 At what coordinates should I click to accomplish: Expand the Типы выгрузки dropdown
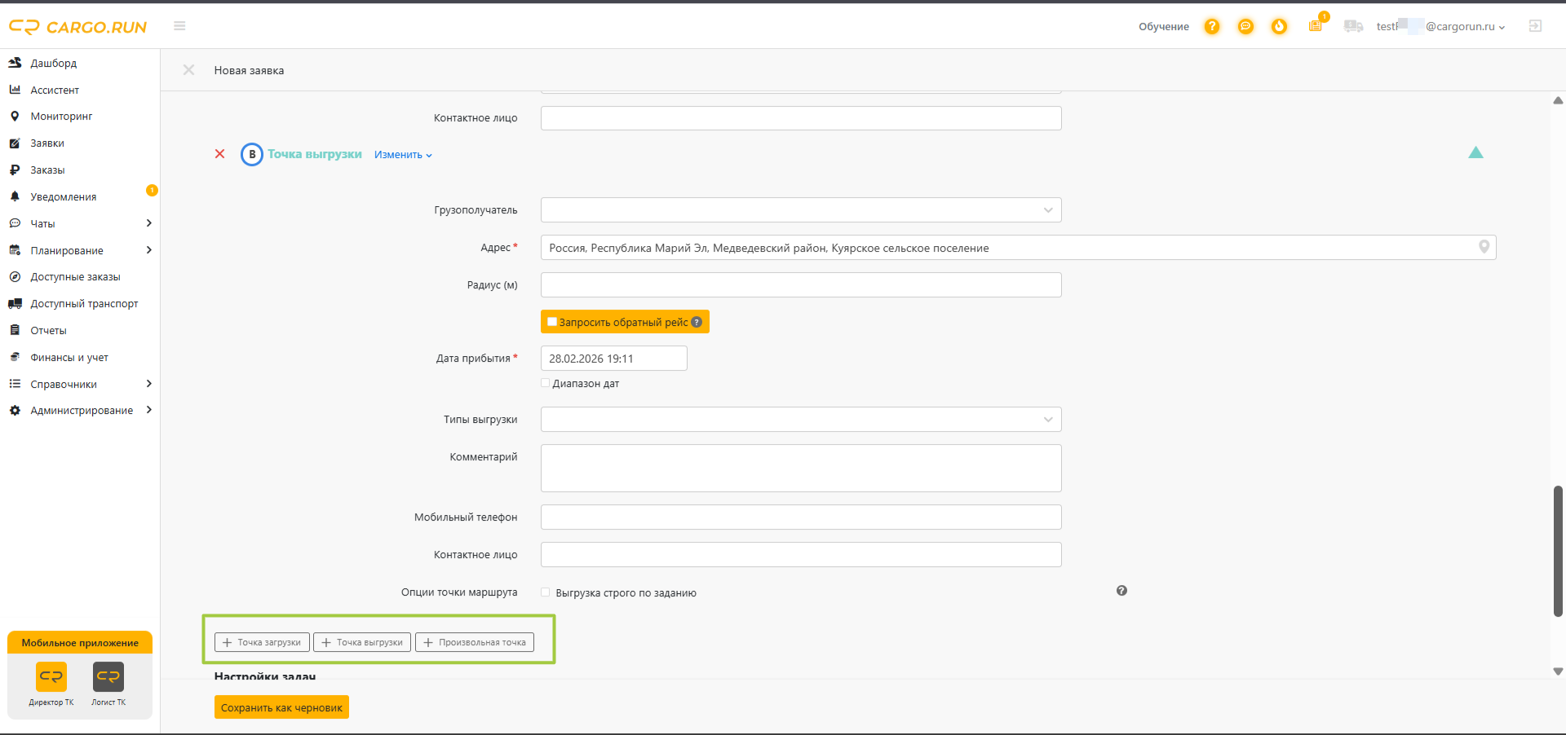pyautogui.click(x=801, y=420)
